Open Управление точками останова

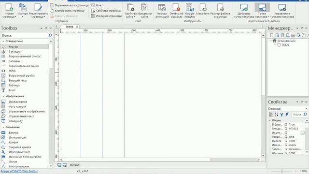click(282, 11)
